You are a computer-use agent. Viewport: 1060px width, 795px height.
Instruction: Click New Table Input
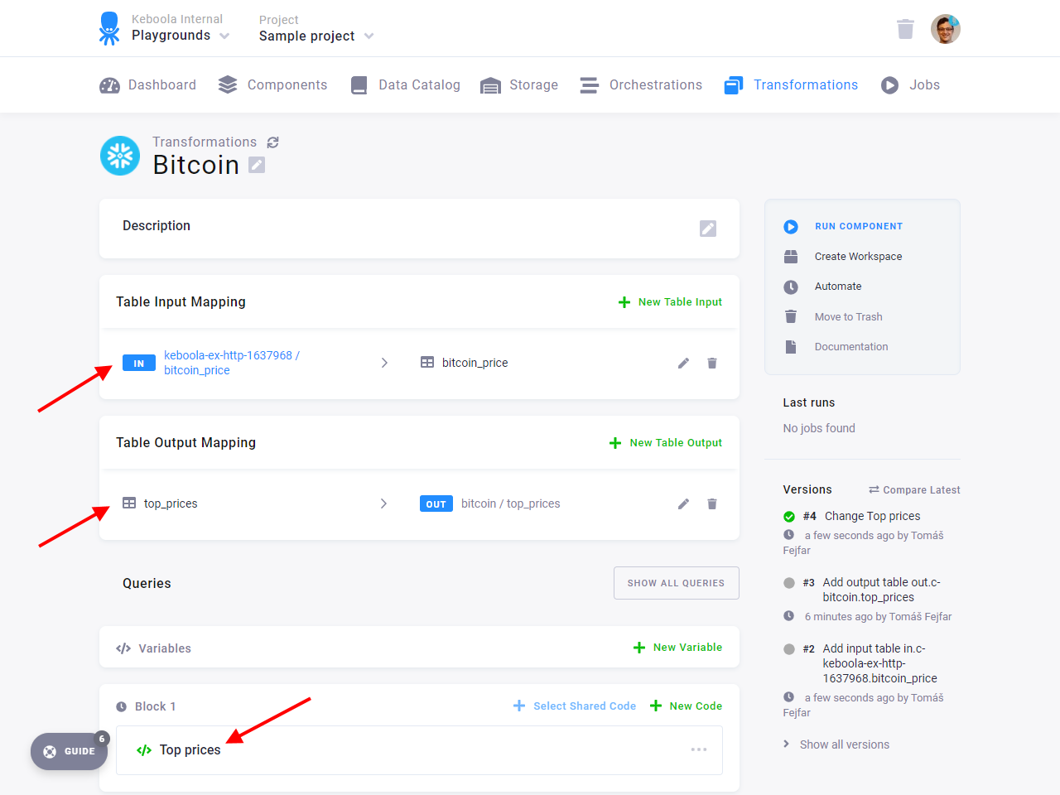(x=670, y=302)
